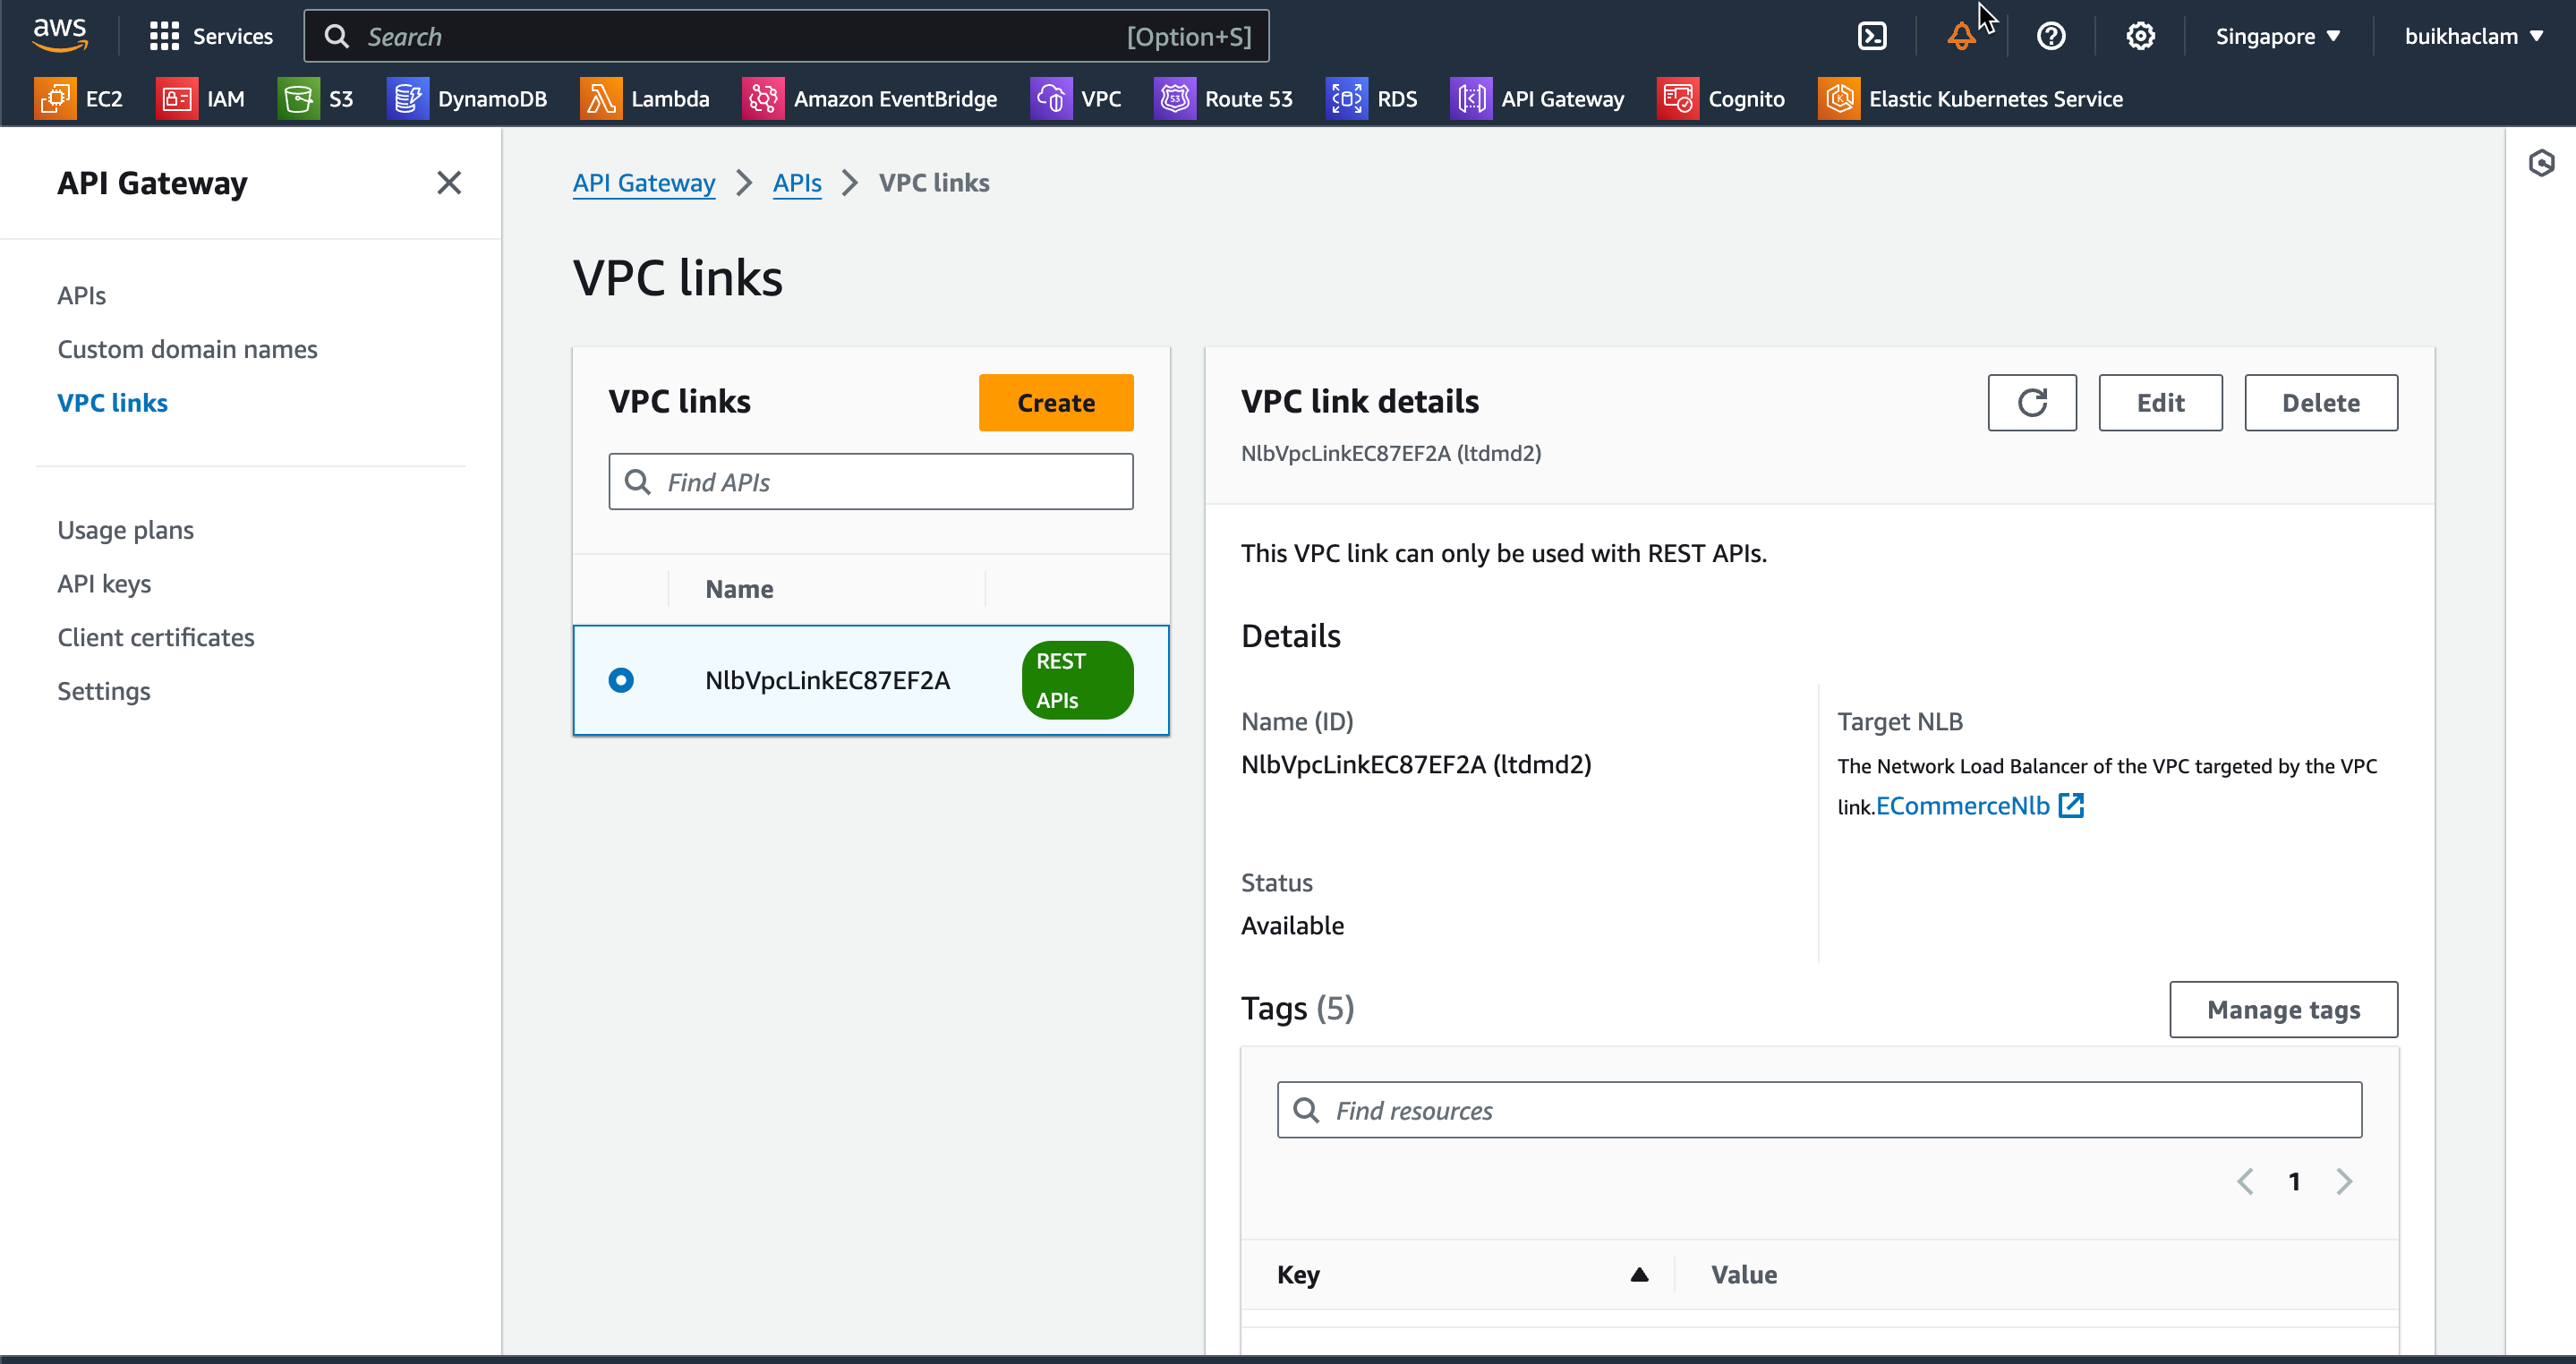Open the Lambda shortcut icon
Viewport: 2576px width, 1364px height.
[600, 98]
